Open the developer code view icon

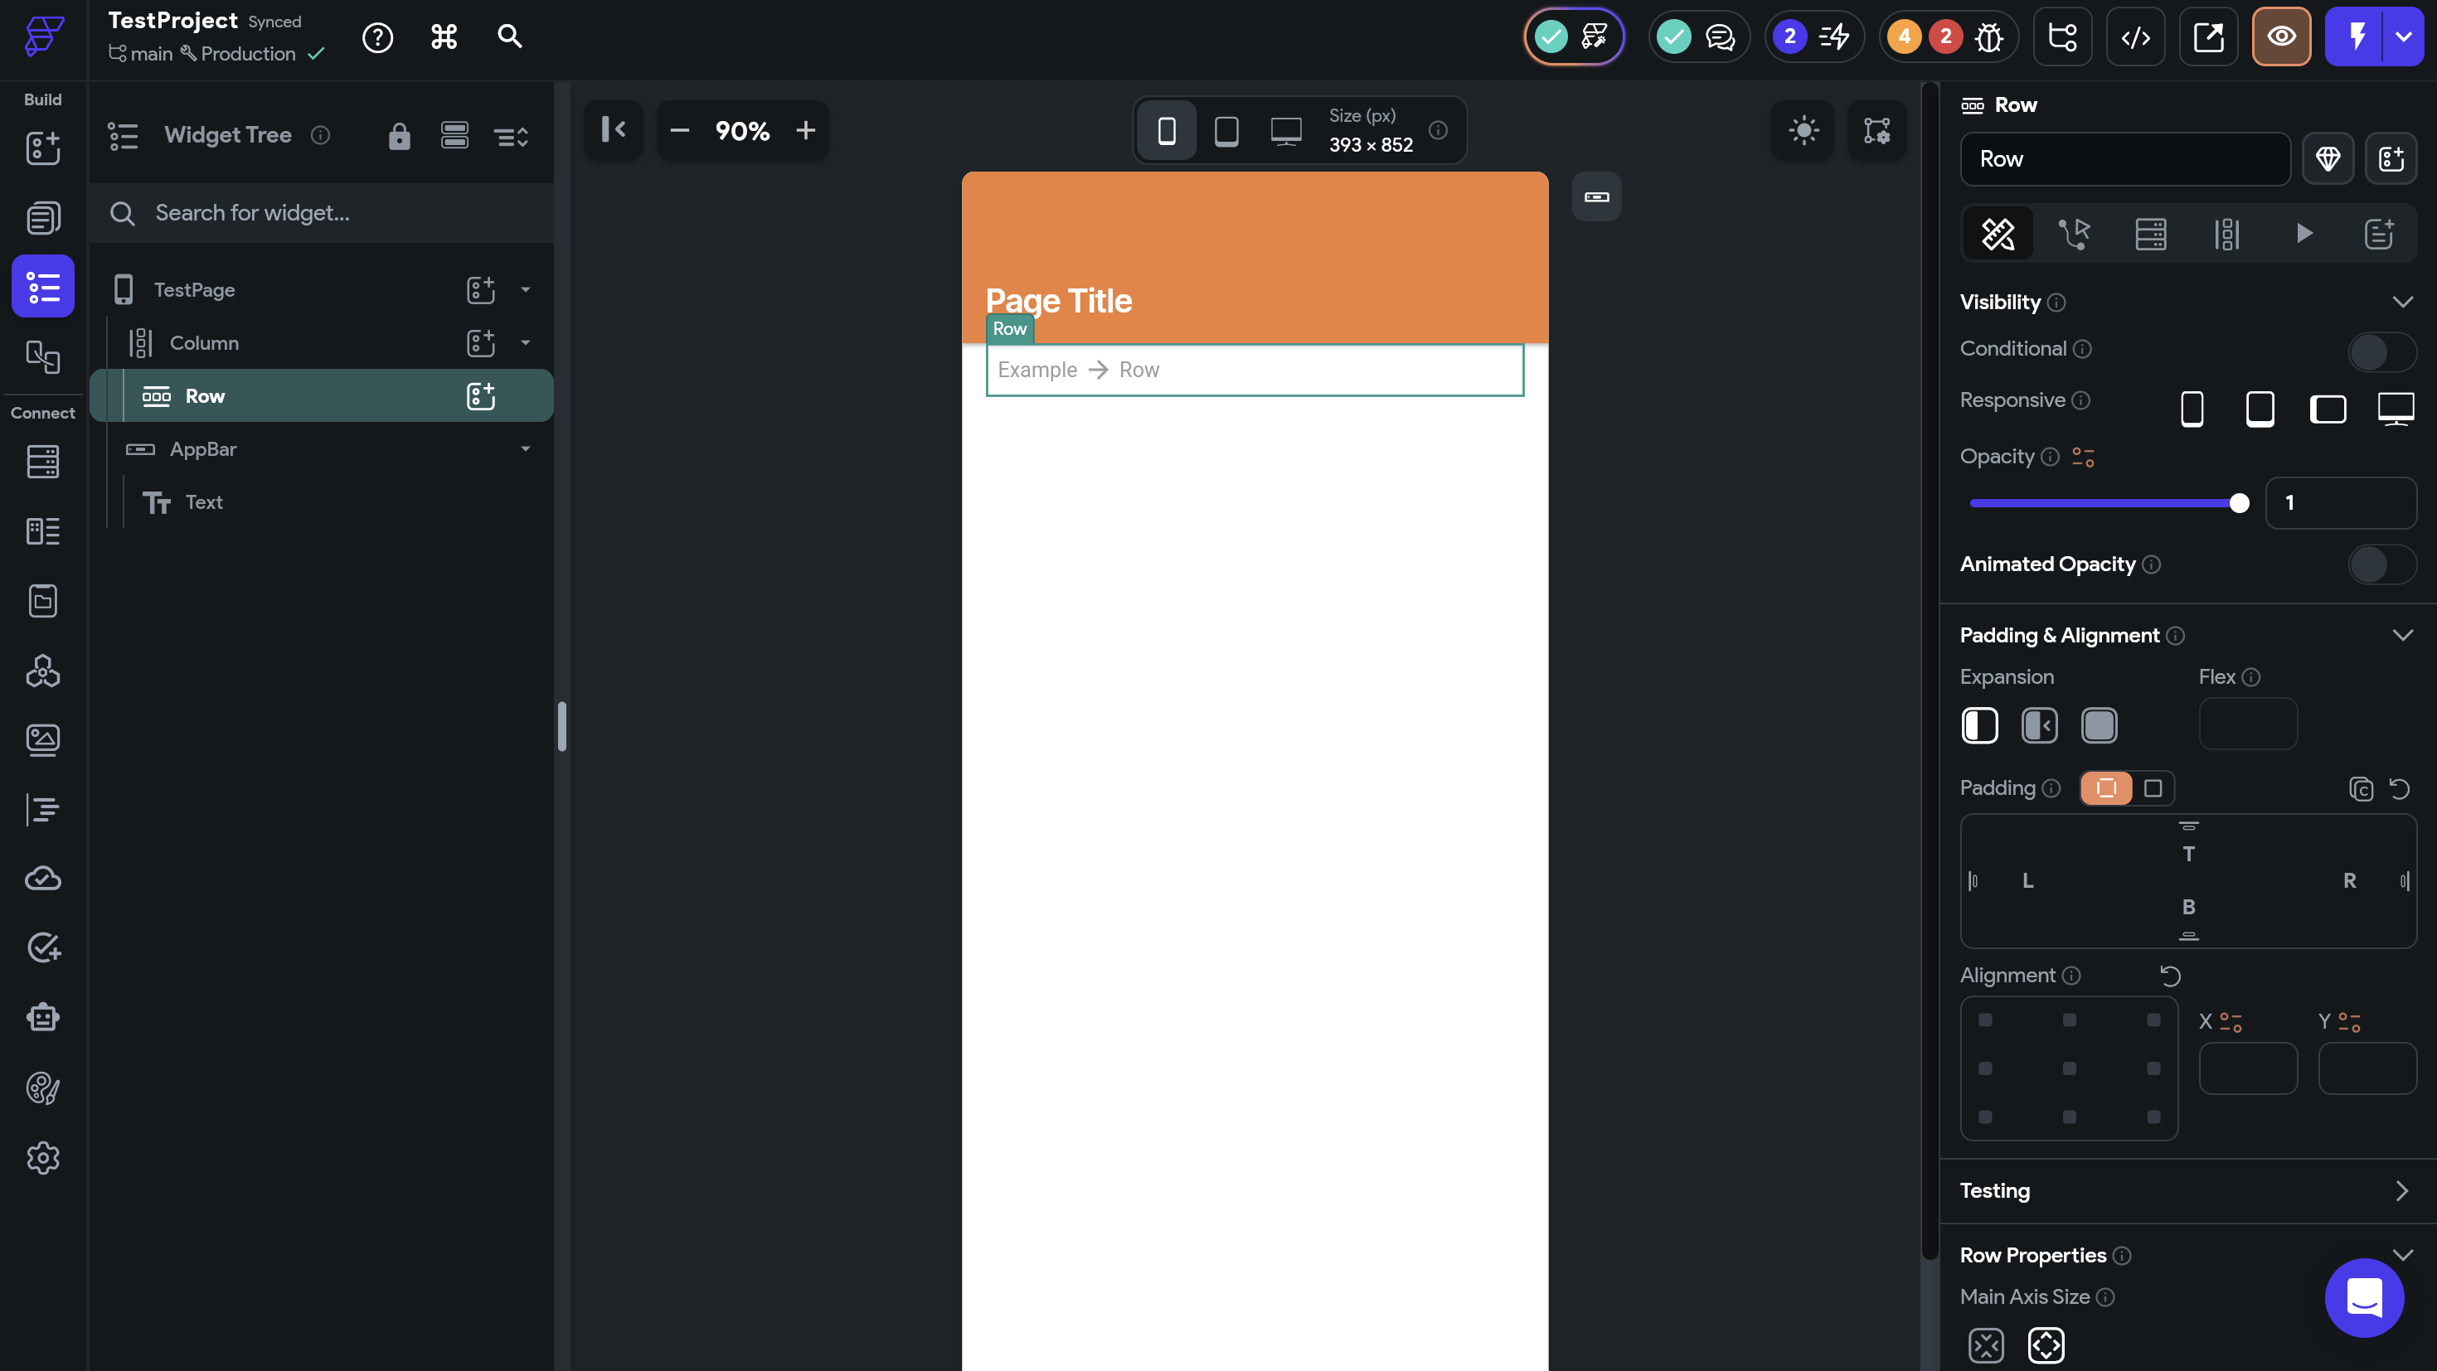(2135, 36)
